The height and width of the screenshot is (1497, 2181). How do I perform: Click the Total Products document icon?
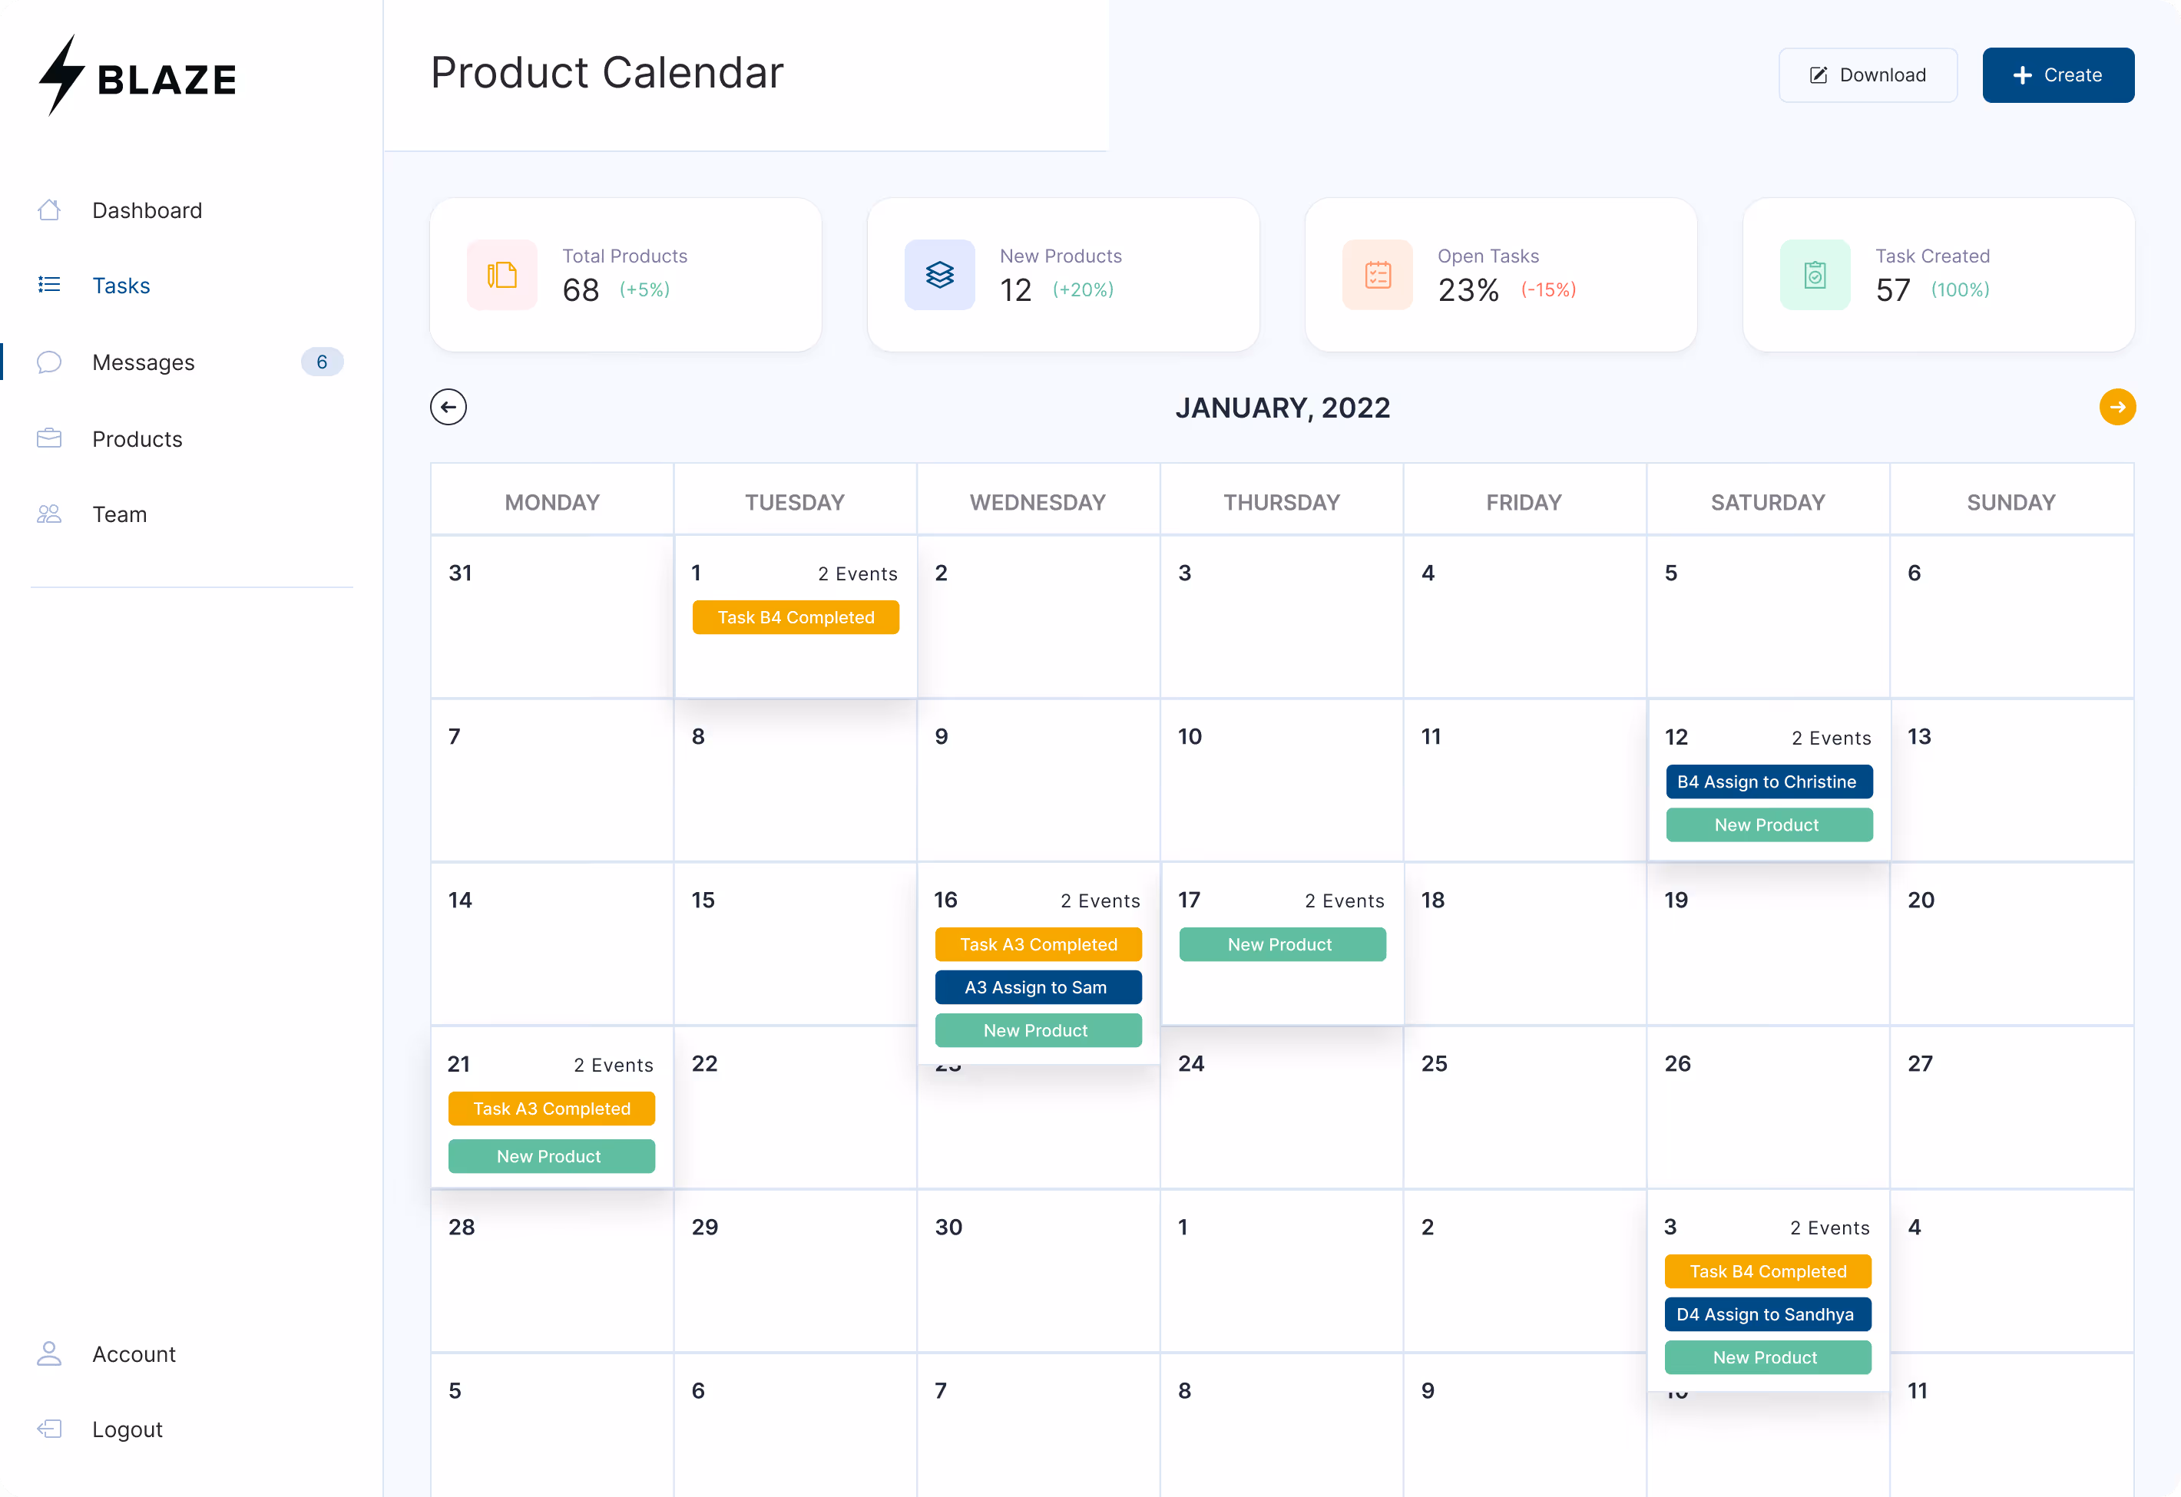coord(501,275)
